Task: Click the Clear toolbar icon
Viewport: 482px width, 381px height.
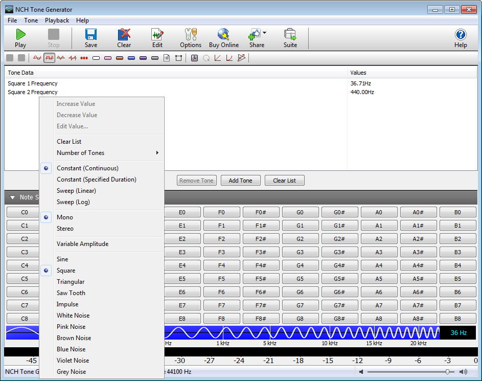Action: pyautogui.click(x=124, y=34)
